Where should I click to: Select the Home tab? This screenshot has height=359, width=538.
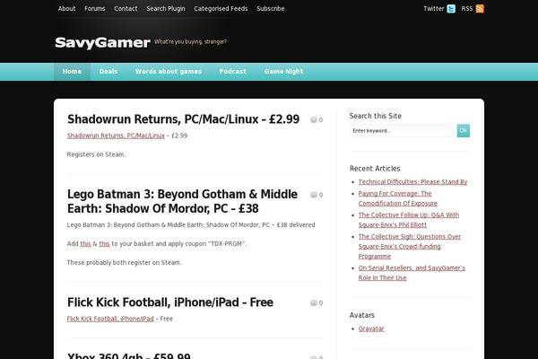click(72, 72)
